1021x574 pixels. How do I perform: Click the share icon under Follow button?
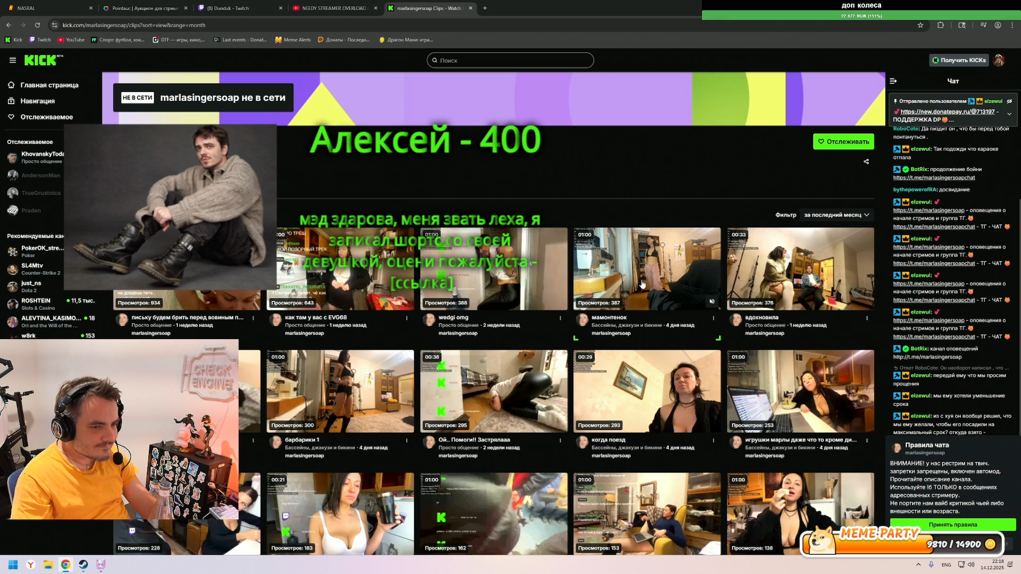click(866, 162)
